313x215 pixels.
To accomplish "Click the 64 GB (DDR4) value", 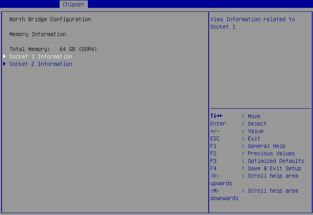I will coord(78,49).
